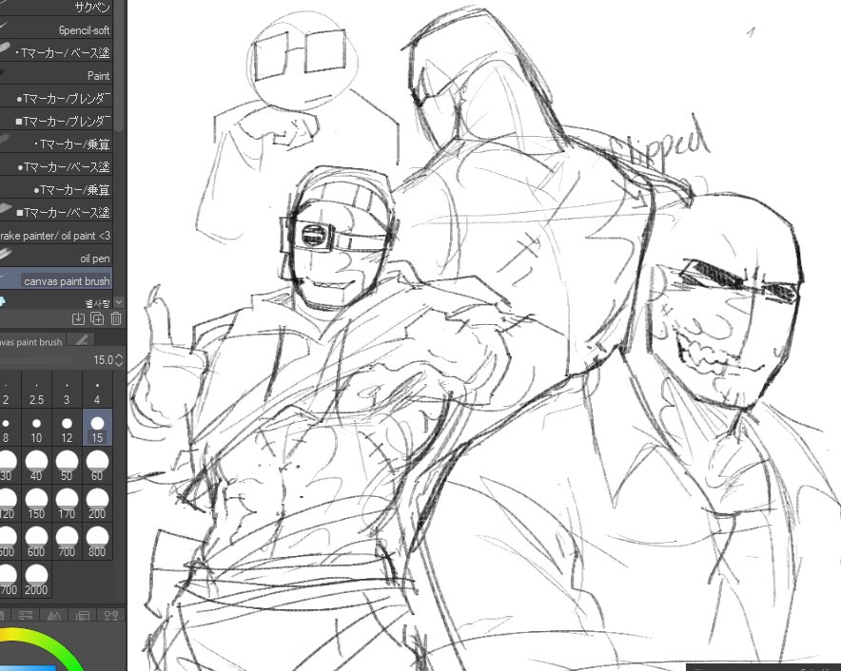Click the brush size slider bar

[35, 359]
